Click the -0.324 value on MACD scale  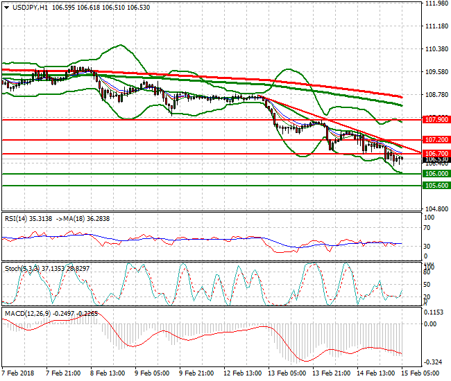(434, 362)
